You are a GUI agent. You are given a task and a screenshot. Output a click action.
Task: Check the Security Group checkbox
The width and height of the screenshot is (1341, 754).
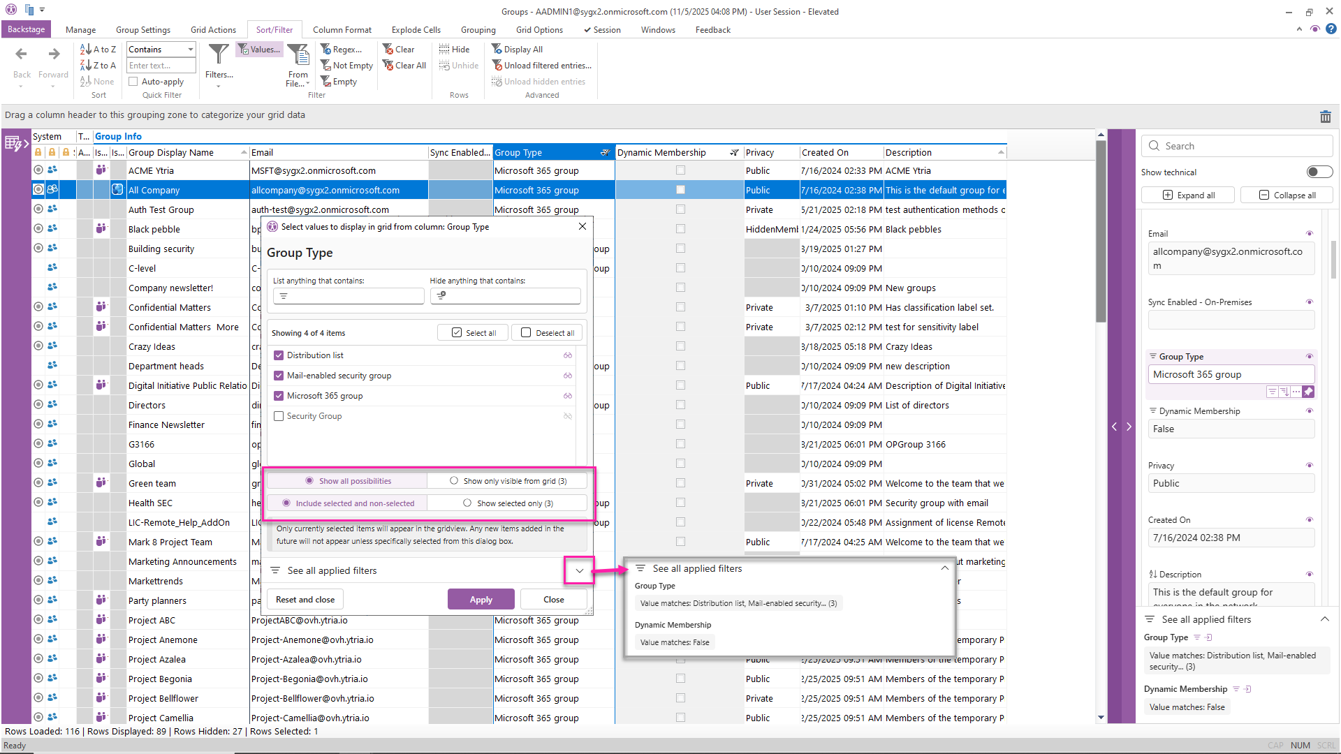pyautogui.click(x=279, y=416)
